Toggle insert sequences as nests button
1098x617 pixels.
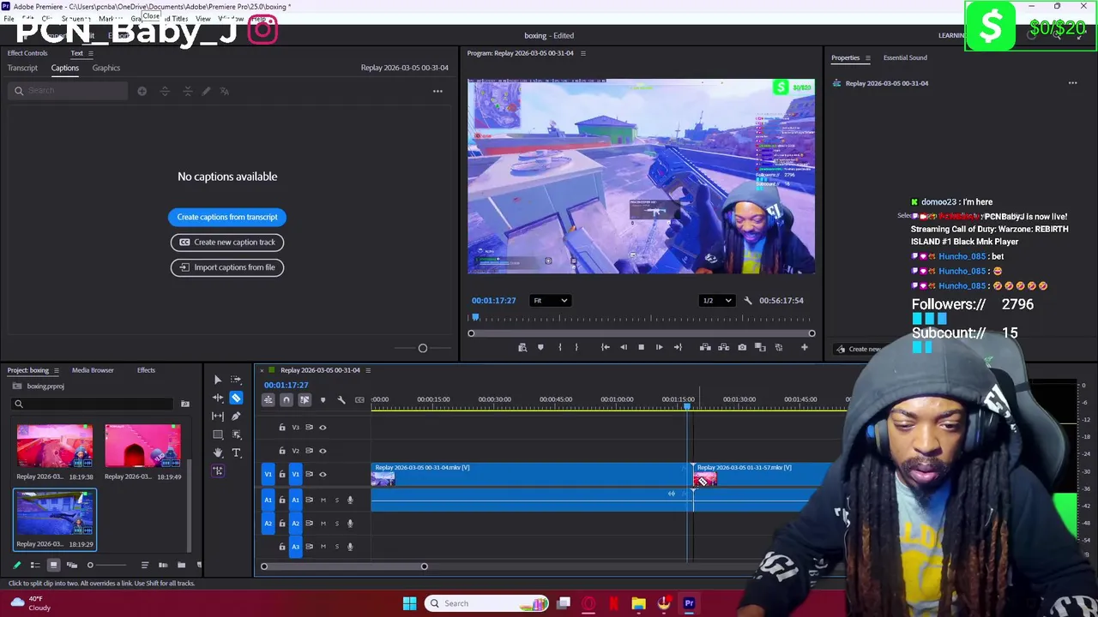(268, 399)
